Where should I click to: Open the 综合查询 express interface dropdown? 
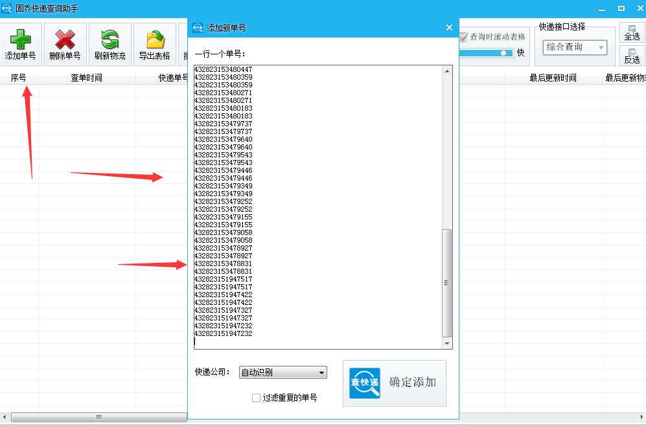click(x=574, y=47)
